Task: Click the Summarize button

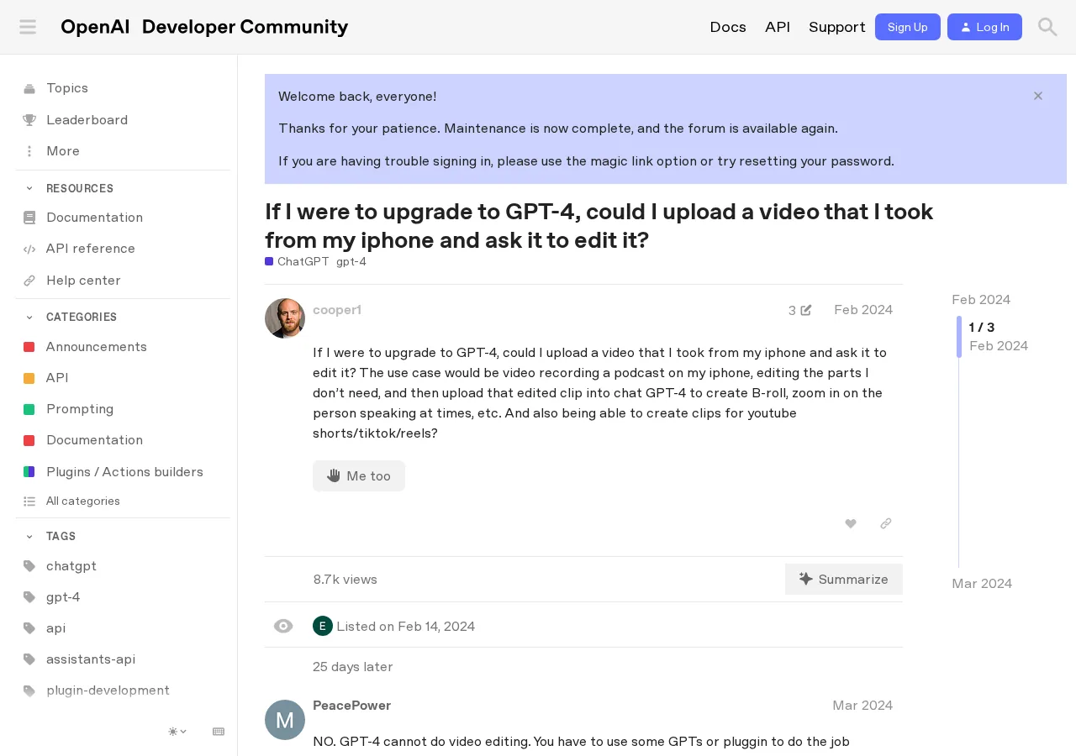Action: (x=844, y=579)
